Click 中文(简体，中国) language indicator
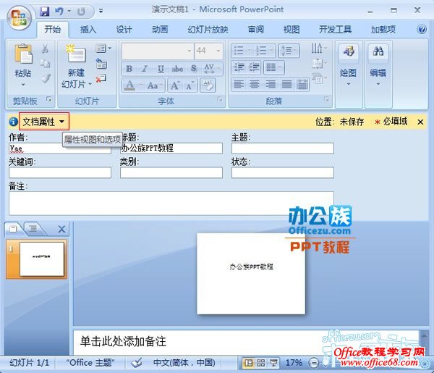The width and height of the screenshot is (434, 373). pyautogui.click(x=184, y=362)
